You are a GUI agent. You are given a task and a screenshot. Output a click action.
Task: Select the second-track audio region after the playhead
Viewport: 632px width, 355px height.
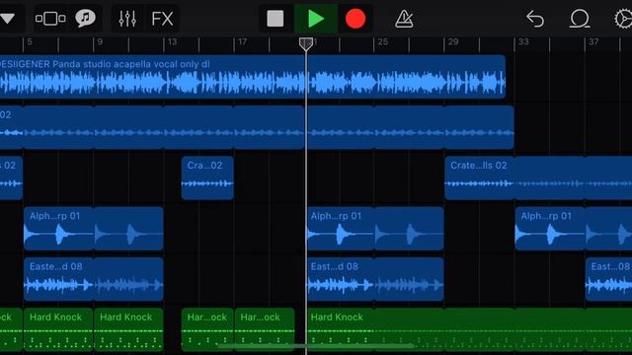411,127
